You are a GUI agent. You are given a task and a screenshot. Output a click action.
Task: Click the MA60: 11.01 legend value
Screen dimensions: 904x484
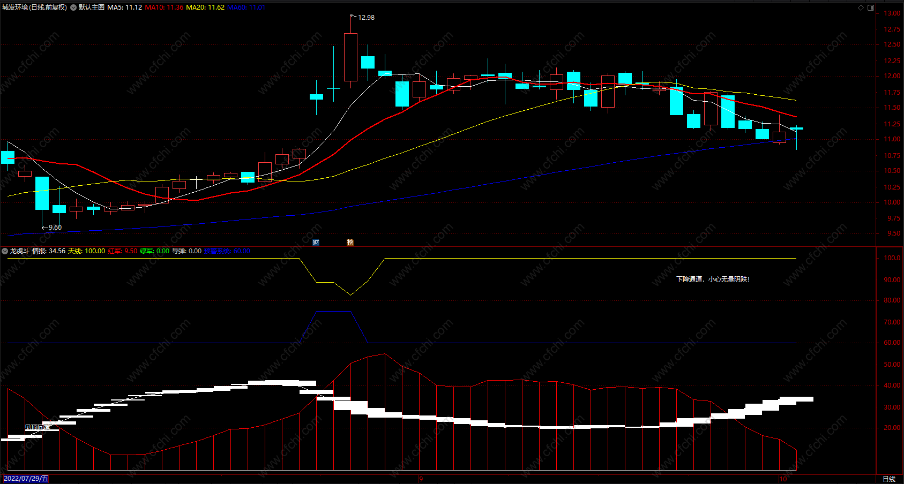tap(246, 7)
